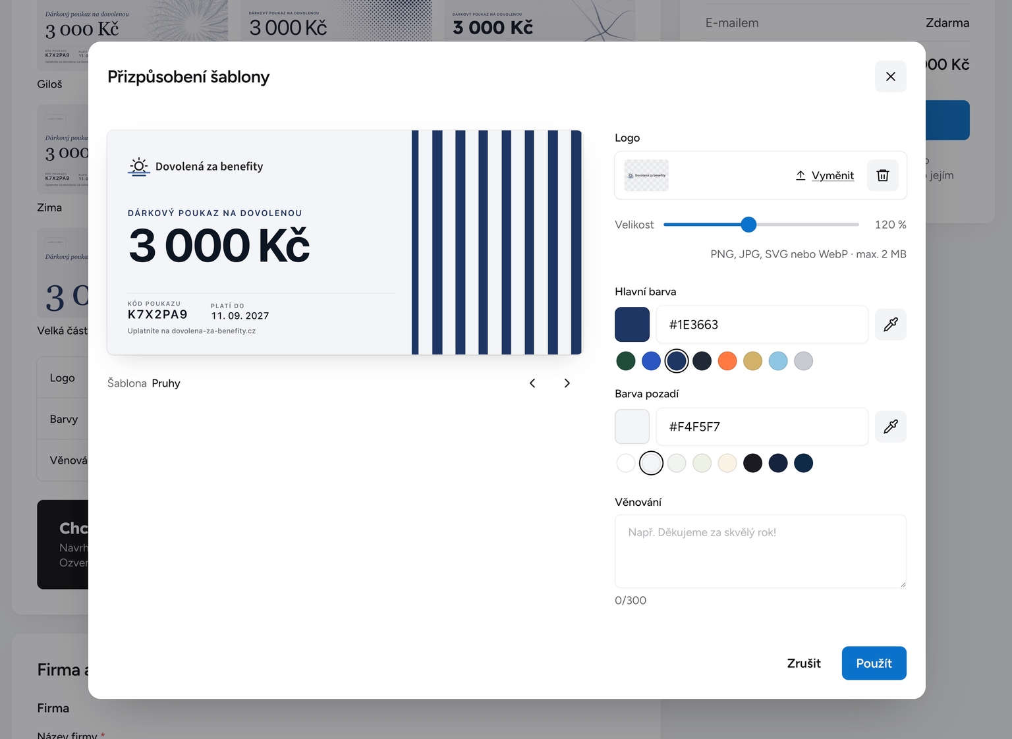Pick the black background color
Viewport: 1012px width, 739px height.
point(752,463)
